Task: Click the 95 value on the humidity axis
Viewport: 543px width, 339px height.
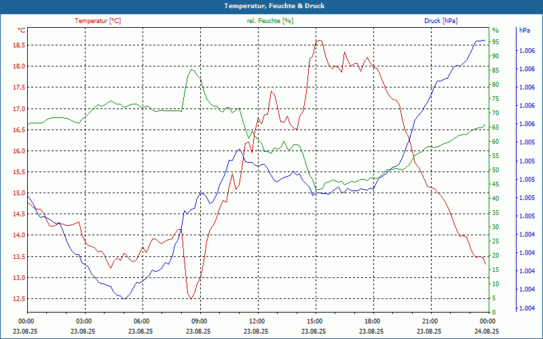Action: tap(495, 41)
